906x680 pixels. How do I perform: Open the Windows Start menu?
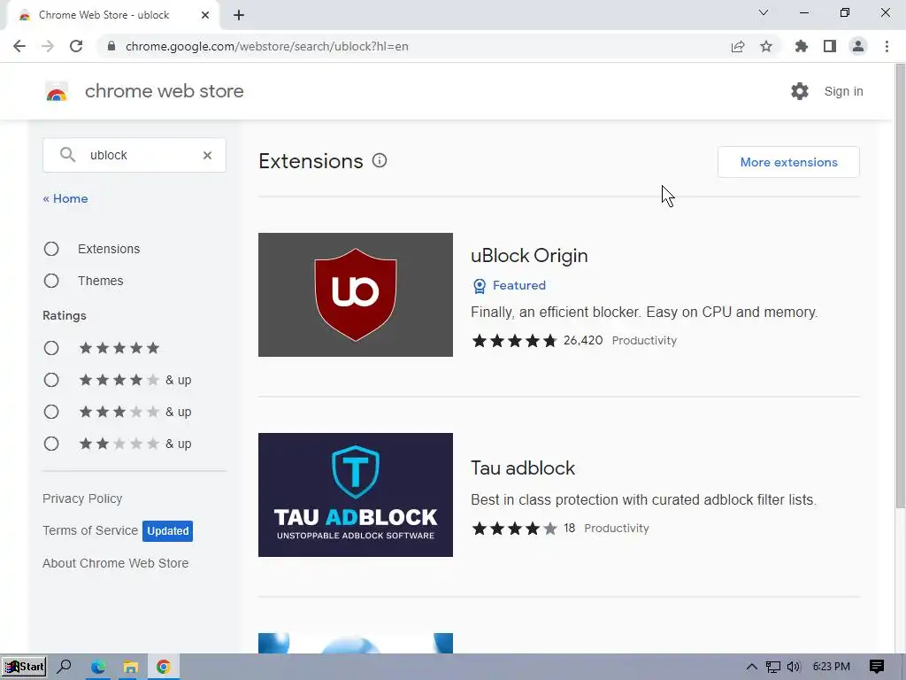click(x=24, y=667)
